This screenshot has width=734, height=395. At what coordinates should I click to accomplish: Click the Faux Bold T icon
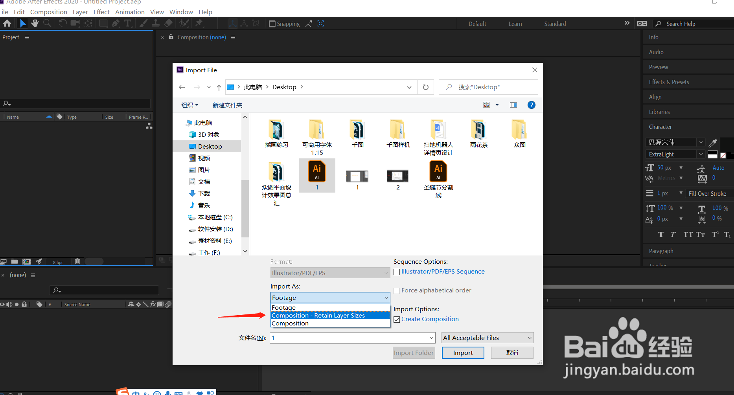661,235
